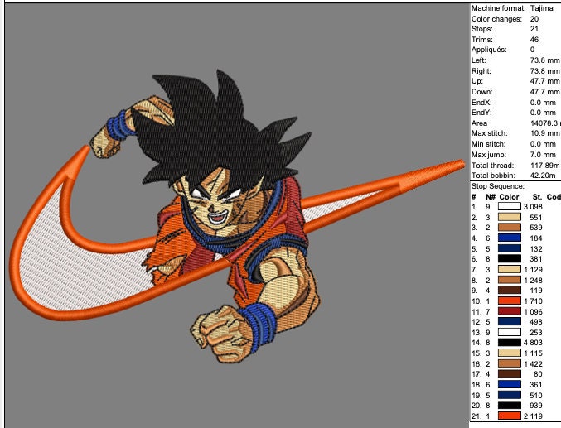Click the 'Appliqués:' label
561x428 pixels.
pyautogui.click(x=489, y=50)
